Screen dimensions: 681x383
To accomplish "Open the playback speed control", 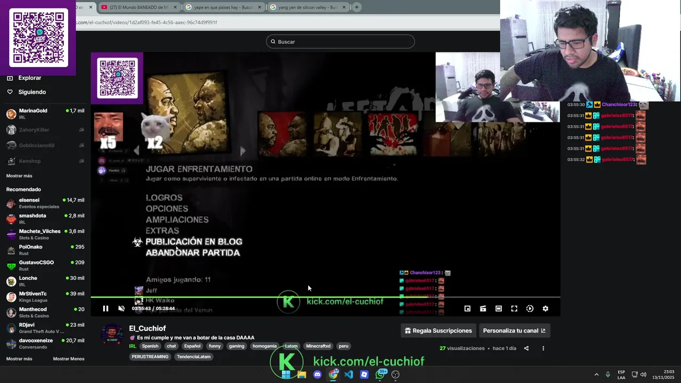I will tap(530, 309).
